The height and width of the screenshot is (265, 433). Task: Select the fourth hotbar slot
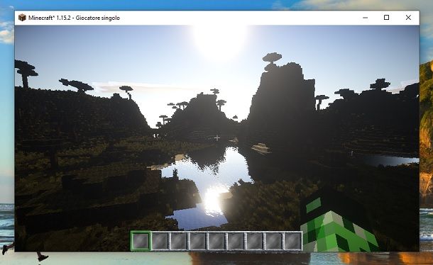(198, 241)
